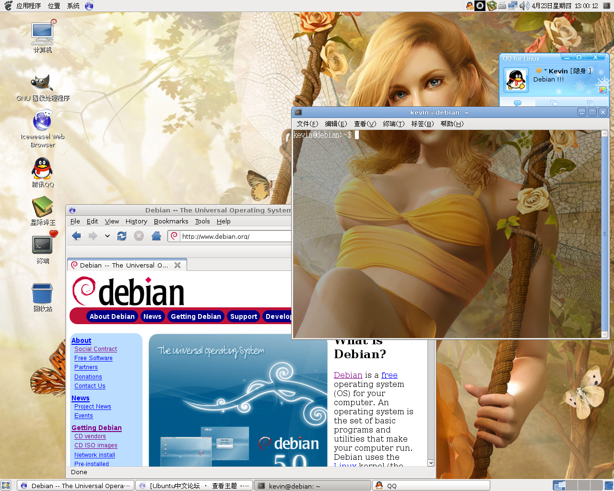614x491 pixels.
Task: Click the Show Desktop button in bottom panel
Action: [6, 486]
